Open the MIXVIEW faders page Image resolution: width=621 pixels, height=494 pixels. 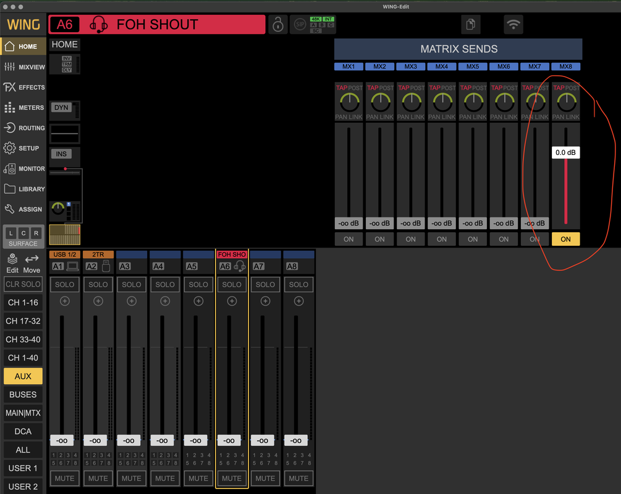pyautogui.click(x=23, y=67)
